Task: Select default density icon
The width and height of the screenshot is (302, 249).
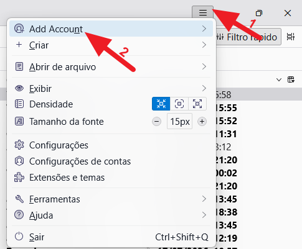Action: 179,104
